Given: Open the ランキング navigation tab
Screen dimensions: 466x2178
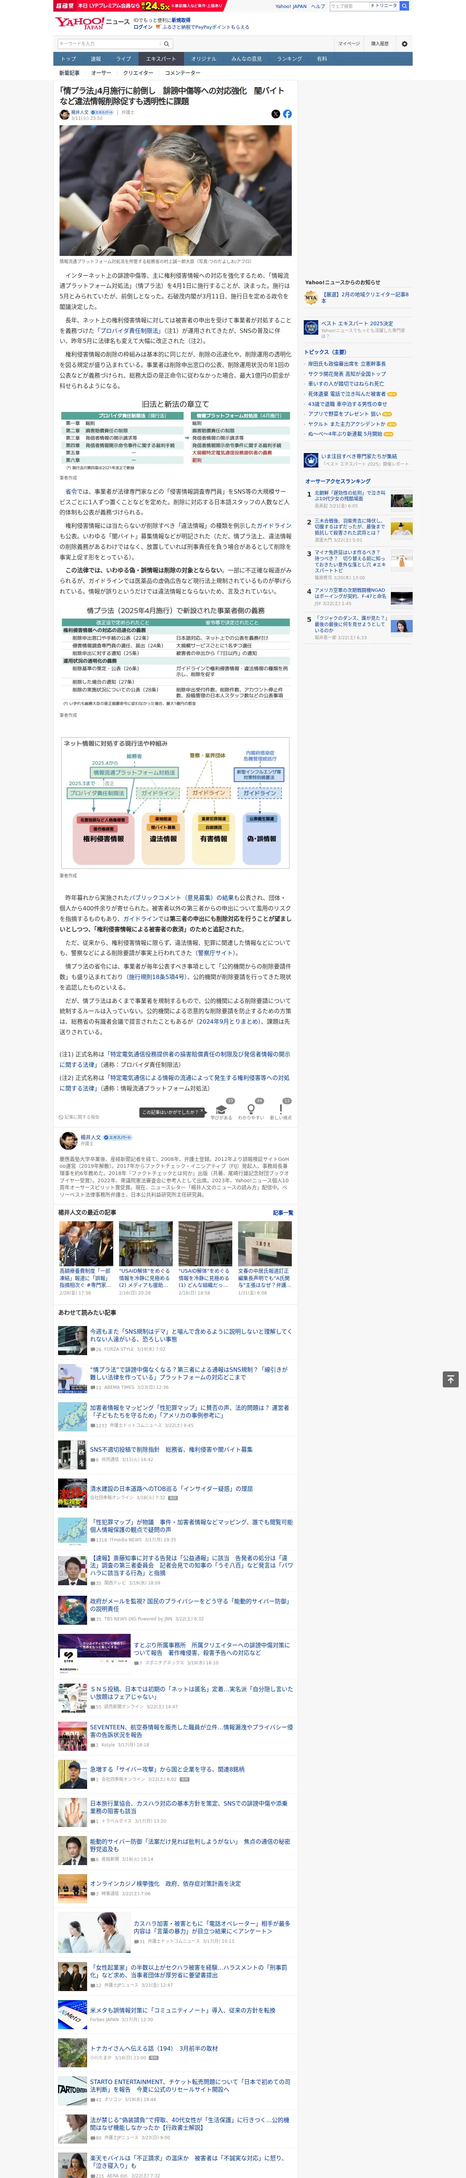Looking at the screenshot, I should [x=289, y=59].
